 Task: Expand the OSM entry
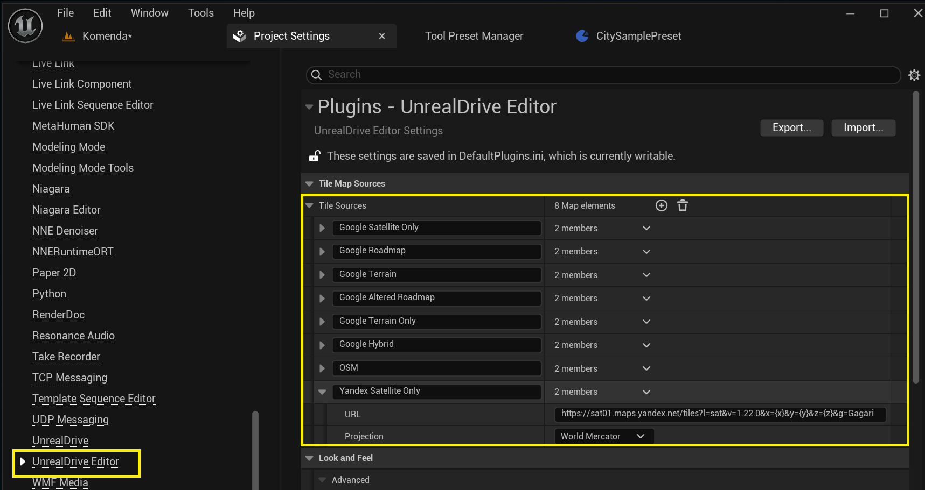pyautogui.click(x=322, y=368)
